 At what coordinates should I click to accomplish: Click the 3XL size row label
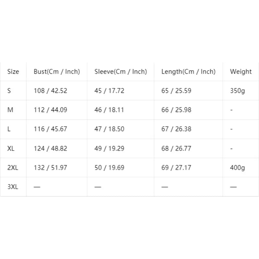[x=13, y=187]
